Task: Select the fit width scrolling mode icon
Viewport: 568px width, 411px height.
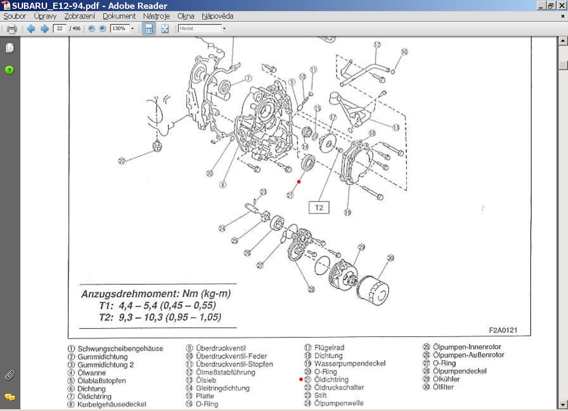Action: (149, 29)
